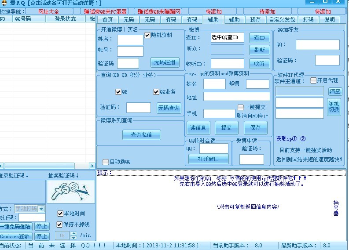The image size is (349, 250).
Task: Click 查ID button
Action: [x=260, y=38]
